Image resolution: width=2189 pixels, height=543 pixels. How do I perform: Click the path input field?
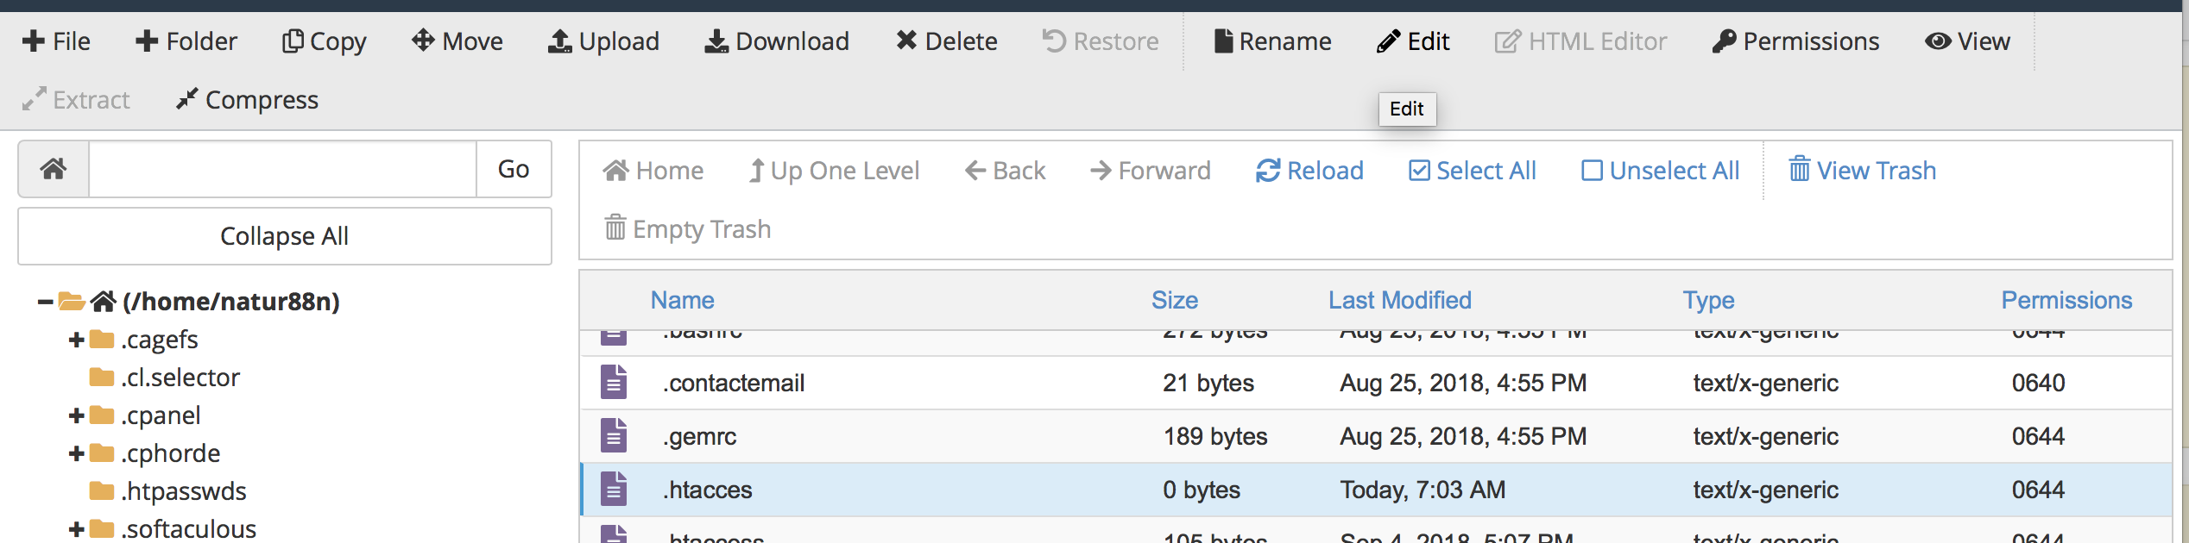(282, 169)
